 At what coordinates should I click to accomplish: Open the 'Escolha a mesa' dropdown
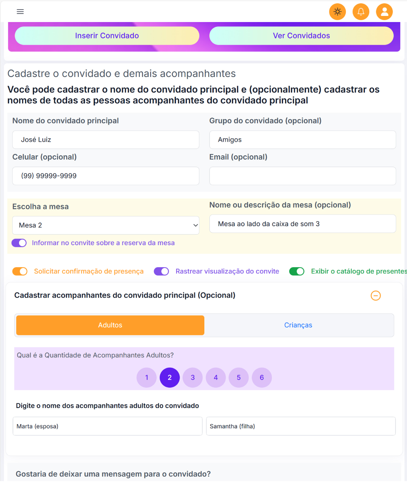[105, 225]
